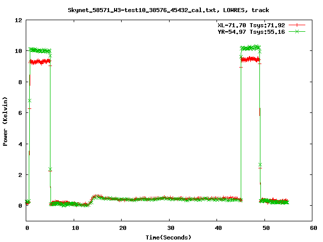Viewport: 323px width, 242px height.
Task: Click the y-axis tick label 2
Action: click(20, 175)
